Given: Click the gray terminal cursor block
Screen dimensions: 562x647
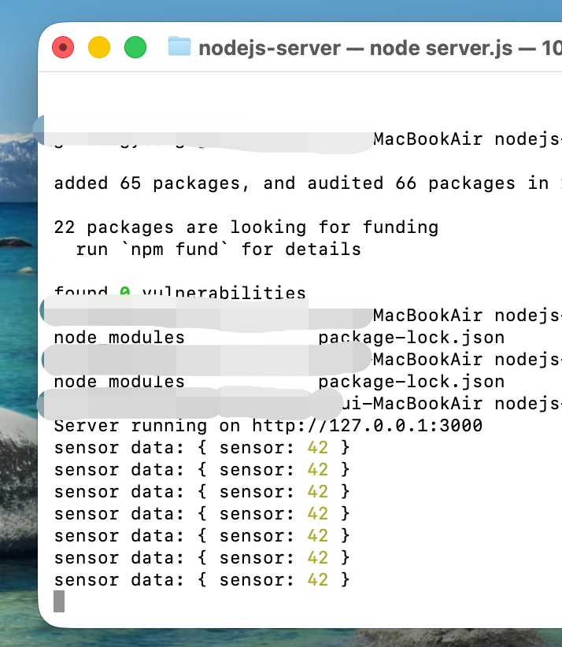Looking at the screenshot, I should point(59,601).
